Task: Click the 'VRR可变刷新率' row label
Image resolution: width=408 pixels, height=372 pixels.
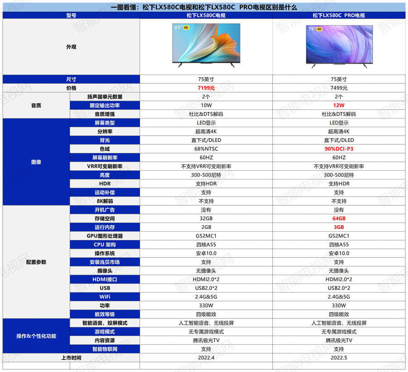Action: pos(105,166)
